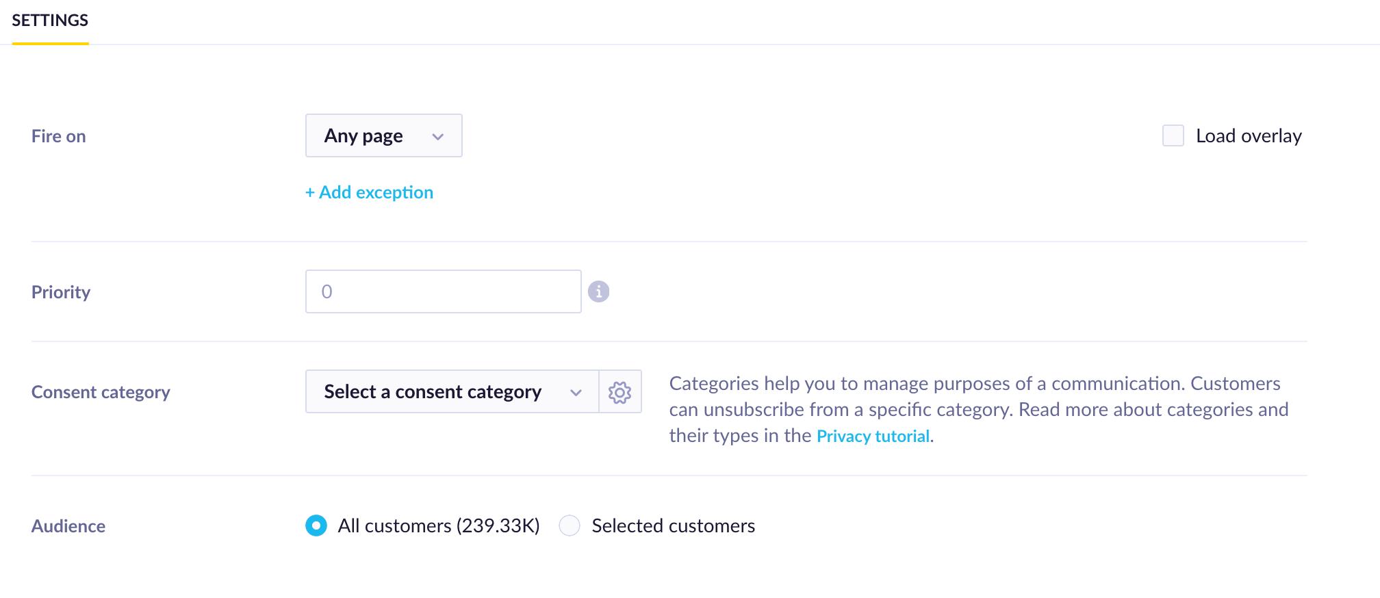Click the 'Consent category' field label
1380x598 pixels.
[x=101, y=392]
